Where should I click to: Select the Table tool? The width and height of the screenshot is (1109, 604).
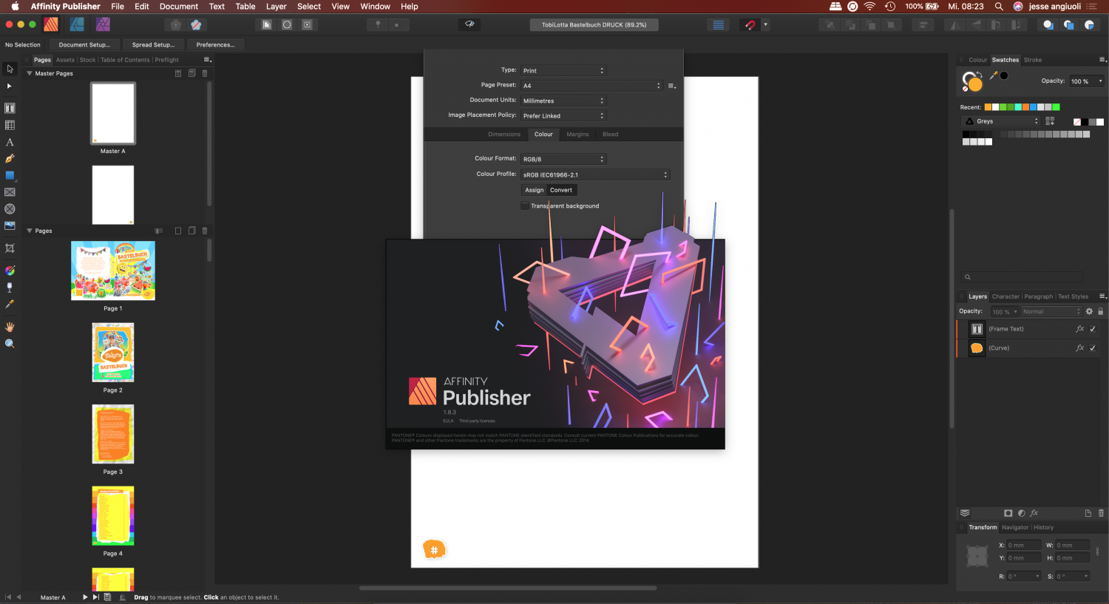[x=10, y=125]
